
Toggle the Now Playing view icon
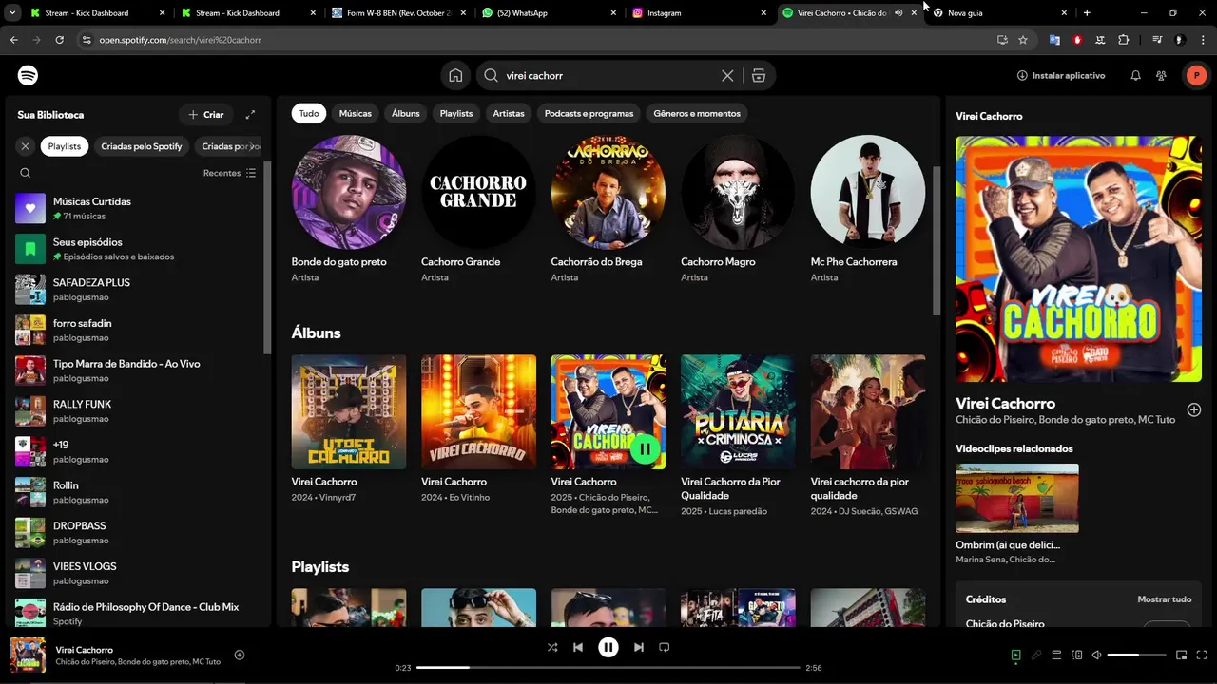(1015, 655)
